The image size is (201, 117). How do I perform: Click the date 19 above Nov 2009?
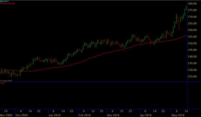point(6,111)
